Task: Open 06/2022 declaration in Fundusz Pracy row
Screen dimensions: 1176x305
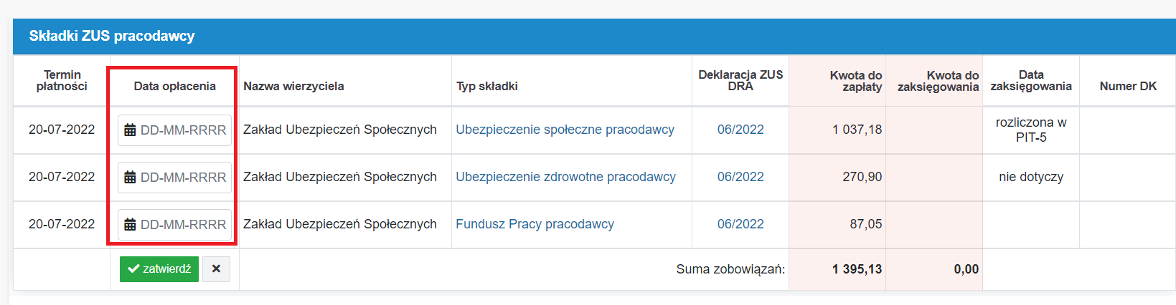Action: (x=740, y=224)
